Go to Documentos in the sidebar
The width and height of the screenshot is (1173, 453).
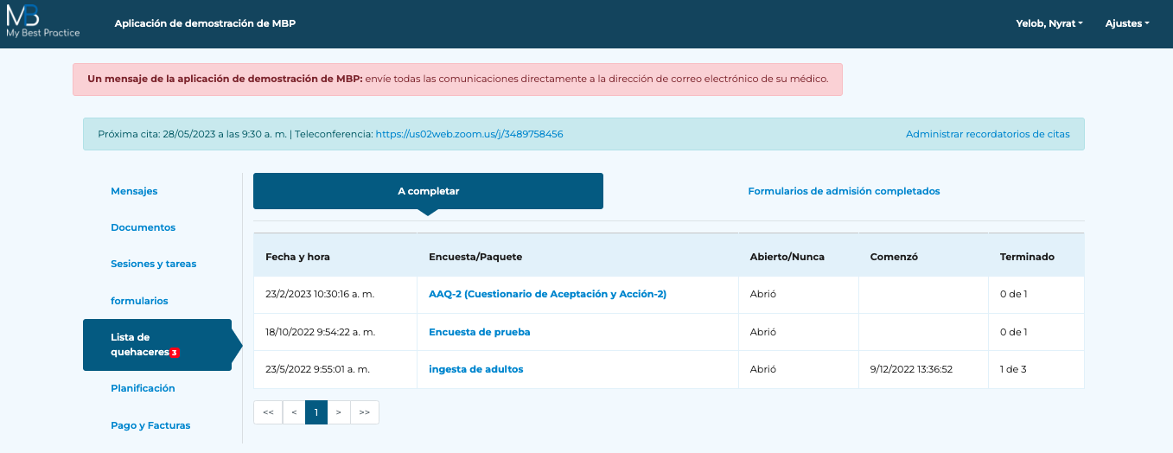pos(143,227)
